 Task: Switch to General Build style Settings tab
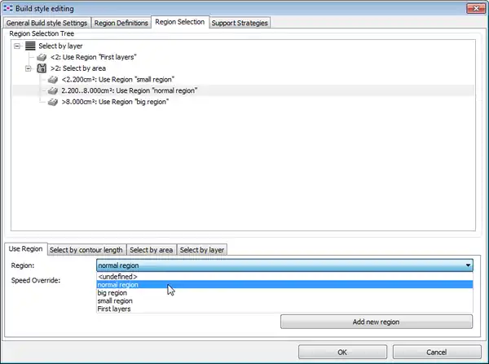pyautogui.click(x=47, y=23)
